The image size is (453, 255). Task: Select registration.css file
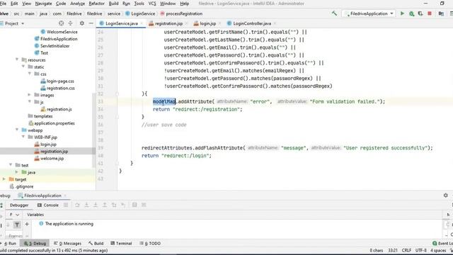click(x=60, y=88)
